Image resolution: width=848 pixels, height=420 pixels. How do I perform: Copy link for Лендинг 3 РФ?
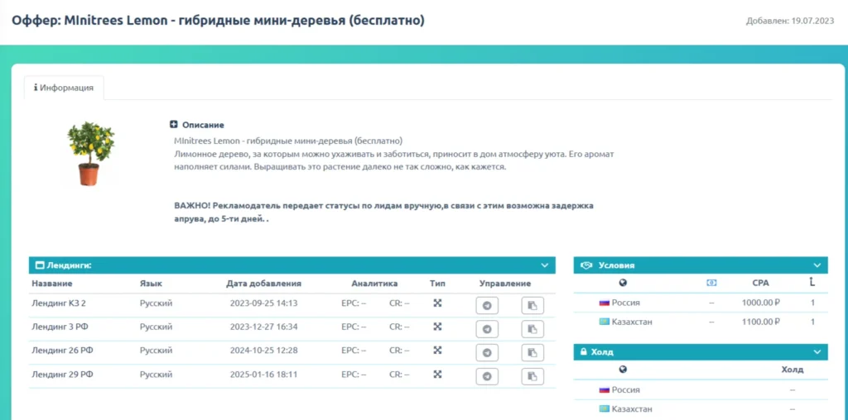pyautogui.click(x=532, y=329)
